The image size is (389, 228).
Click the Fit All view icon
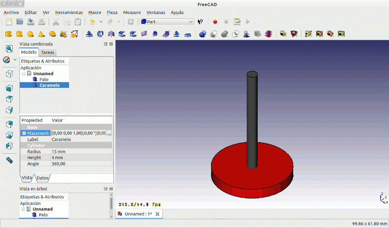(9, 49)
